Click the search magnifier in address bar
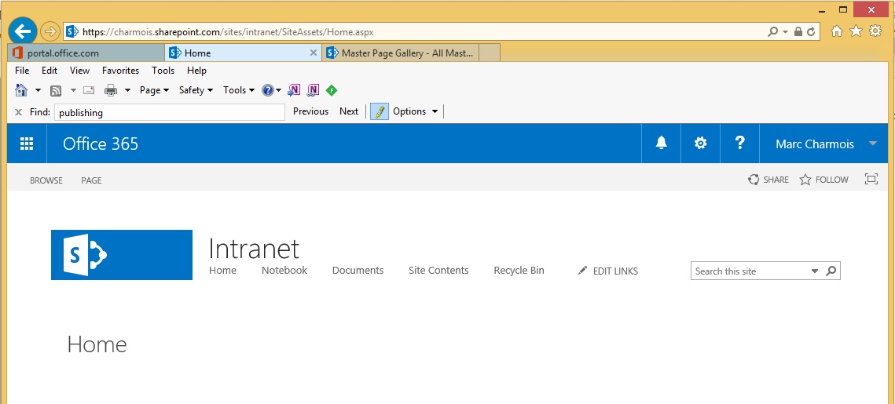This screenshot has height=404, width=895. [773, 32]
